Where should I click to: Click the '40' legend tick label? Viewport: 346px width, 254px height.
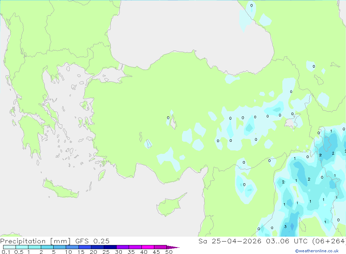[144, 252]
